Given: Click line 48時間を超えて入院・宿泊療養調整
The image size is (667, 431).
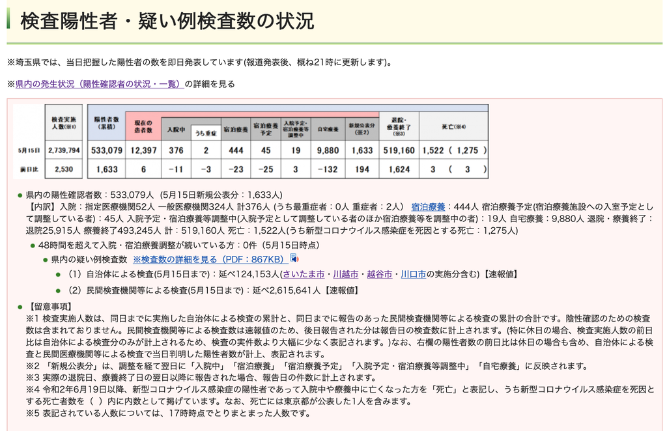Looking at the screenshot, I should 179,245.
